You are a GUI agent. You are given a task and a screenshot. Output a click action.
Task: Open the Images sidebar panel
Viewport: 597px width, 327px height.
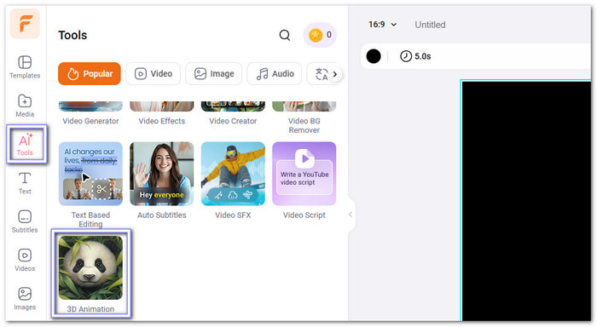[x=25, y=299]
